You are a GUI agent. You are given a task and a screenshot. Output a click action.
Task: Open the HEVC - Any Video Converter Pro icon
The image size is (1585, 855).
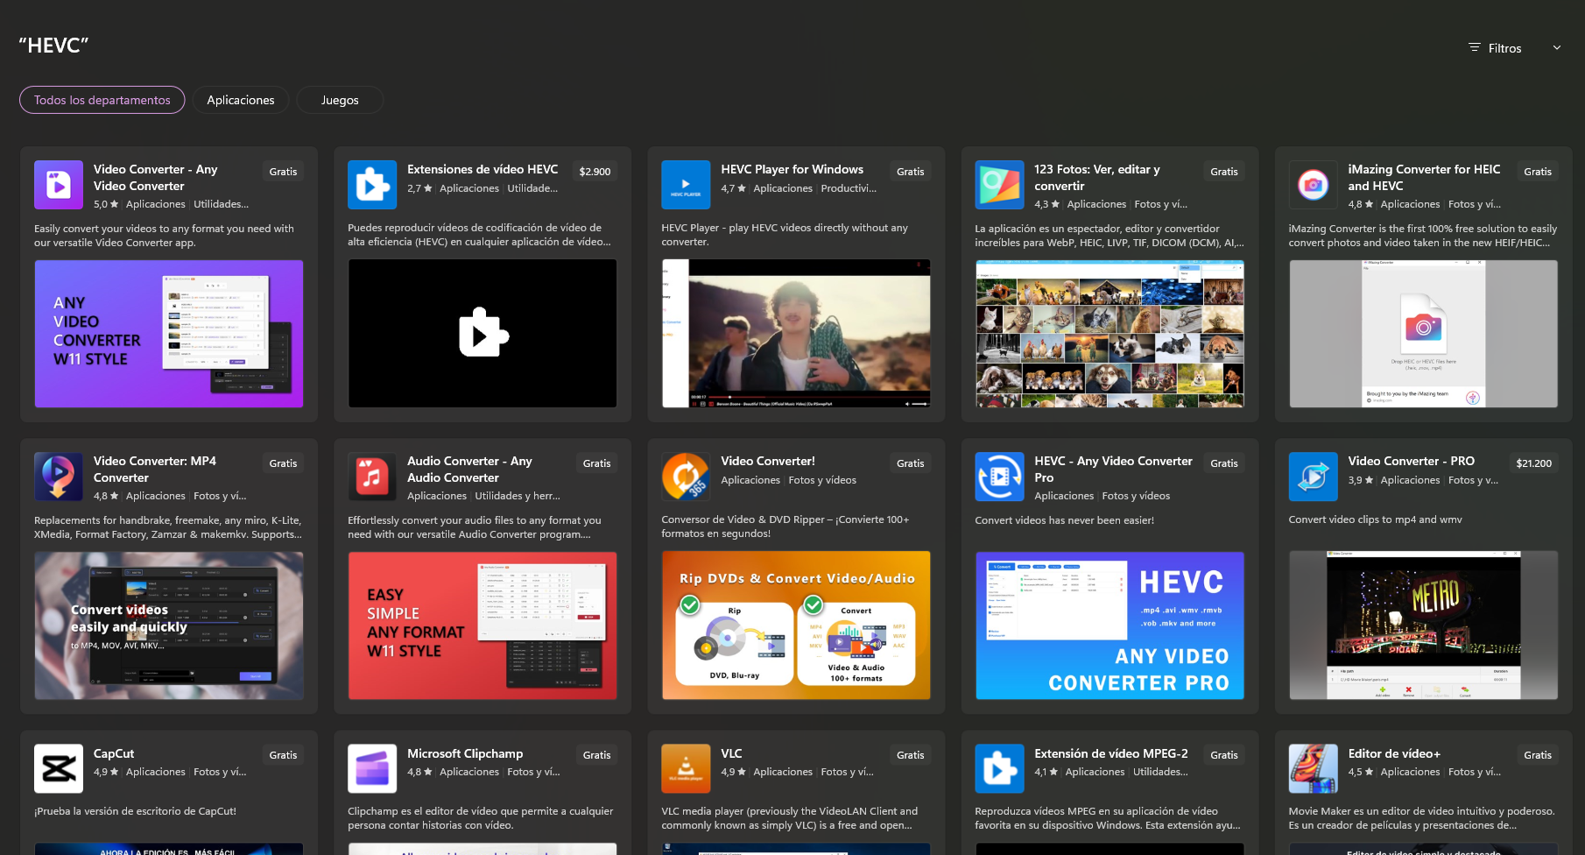pos(999,477)
